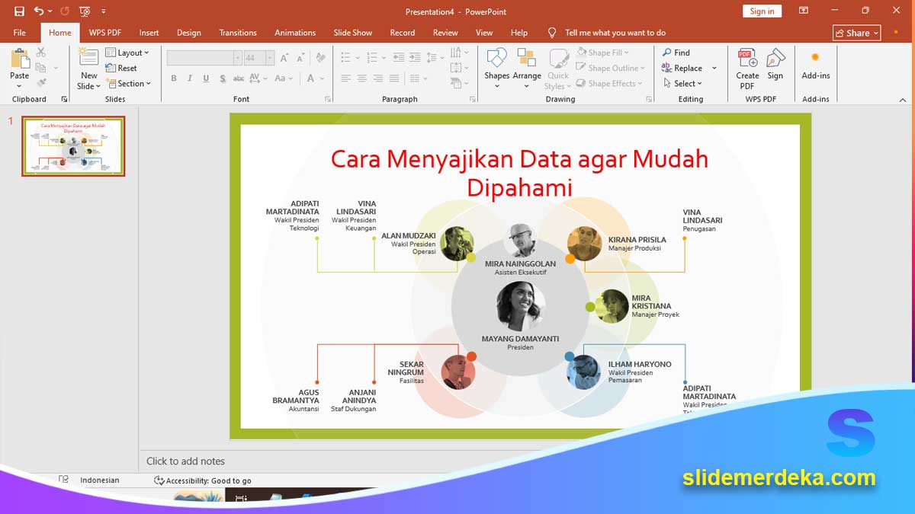Expand the font name combo box arrow
The width and height of the screenshot is (915, 514).
(237, 58)
